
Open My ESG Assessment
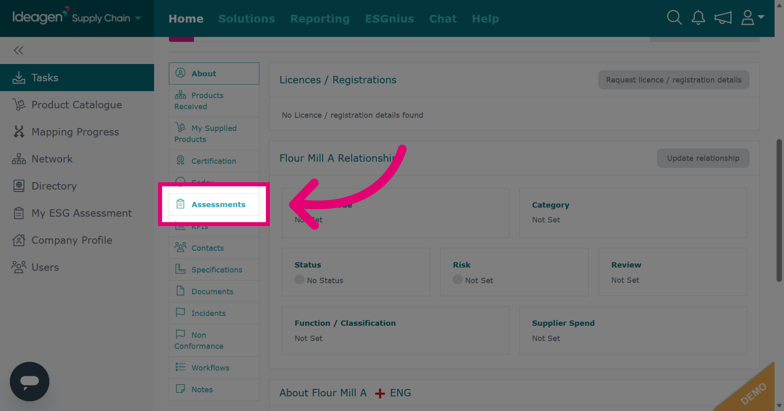[x=77, y=213]
